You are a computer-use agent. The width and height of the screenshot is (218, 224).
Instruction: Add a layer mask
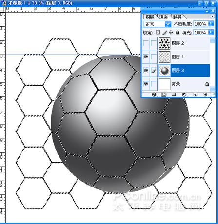coord(164,94)
